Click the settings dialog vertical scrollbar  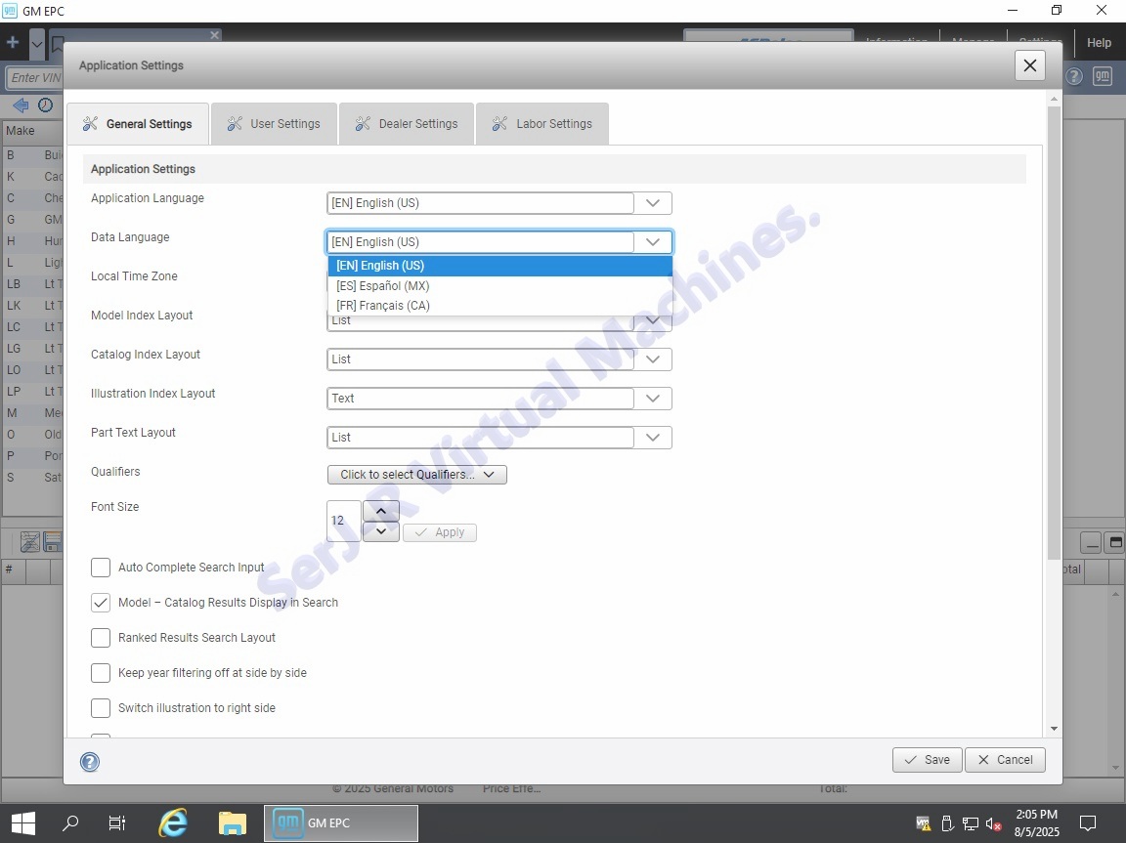1054,332
